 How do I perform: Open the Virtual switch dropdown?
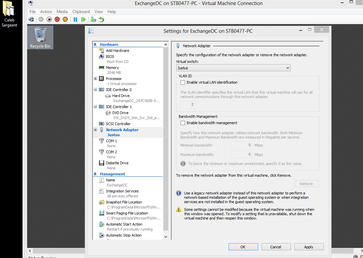(x=233, y=68)
